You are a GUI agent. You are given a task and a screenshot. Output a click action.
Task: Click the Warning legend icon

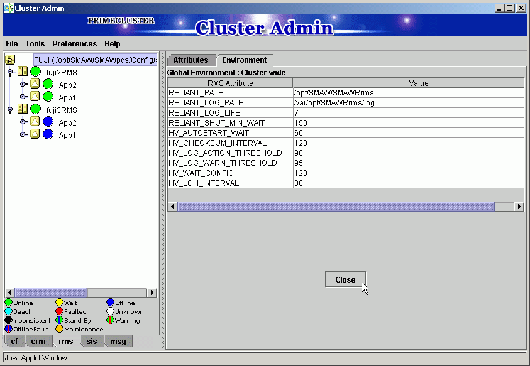[x=110, y=320]
